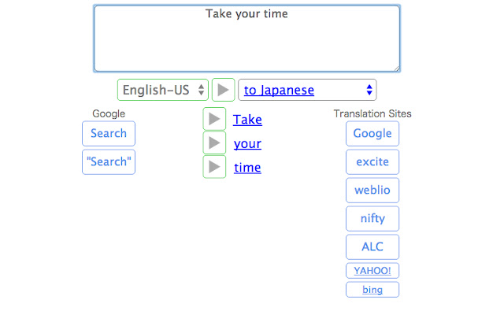
Task: Expand the "to Japanese" target dropdown
Action: 307,90
